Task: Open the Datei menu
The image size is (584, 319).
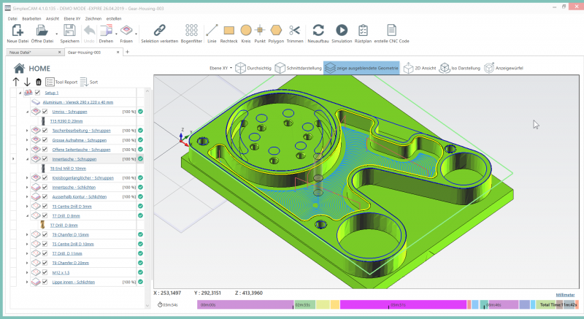Action: click(12, 18)
